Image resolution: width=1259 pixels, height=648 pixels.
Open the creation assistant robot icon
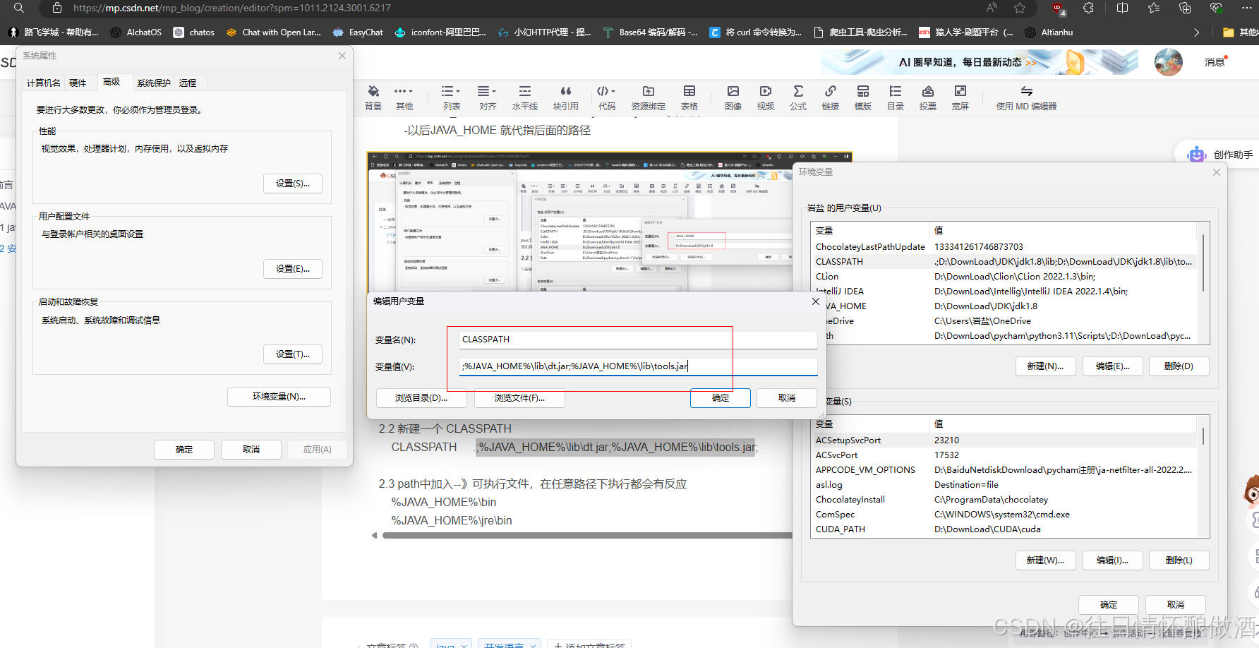coord(1196,154)
